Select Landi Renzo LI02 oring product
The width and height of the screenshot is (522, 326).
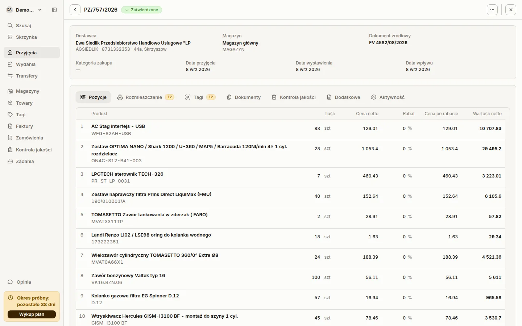[151, 235]
